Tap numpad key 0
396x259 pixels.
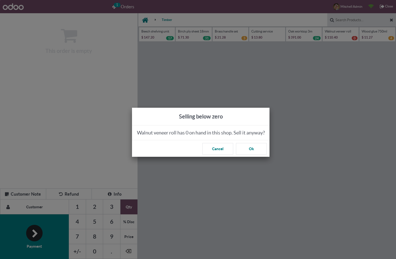[x=95, y=251]
